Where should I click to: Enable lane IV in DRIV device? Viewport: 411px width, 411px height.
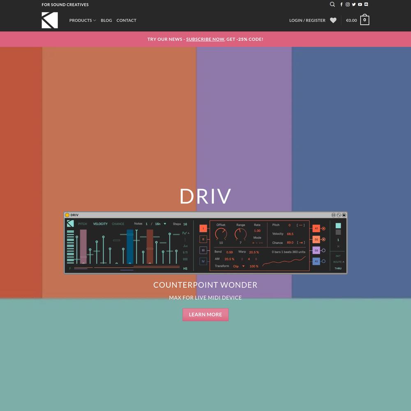203,261
